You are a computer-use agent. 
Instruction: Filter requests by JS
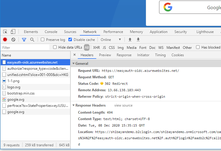pyautogui.click(x=104, y=47)
